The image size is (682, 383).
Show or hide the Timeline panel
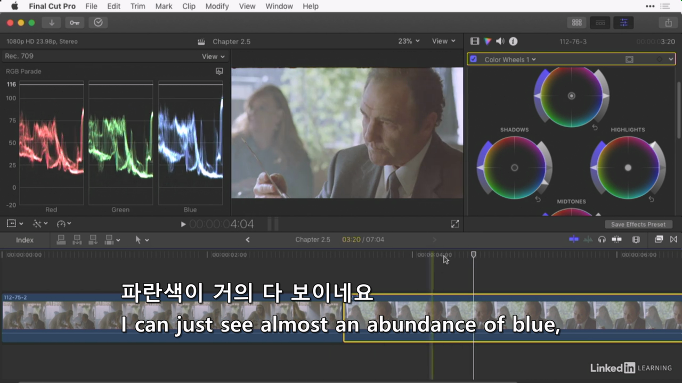600,22
